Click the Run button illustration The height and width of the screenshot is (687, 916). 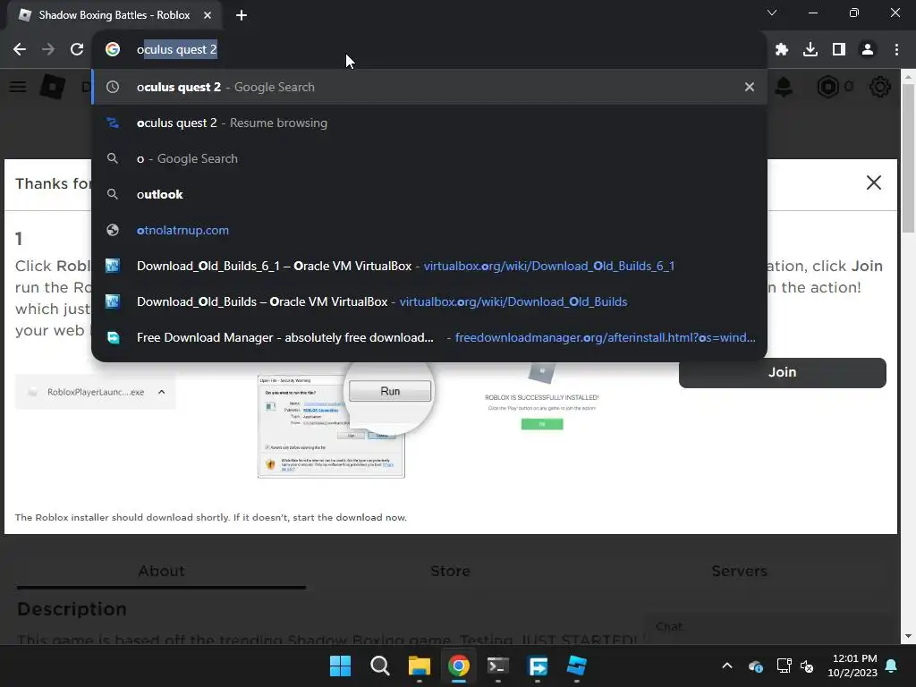tap(390, 392)
